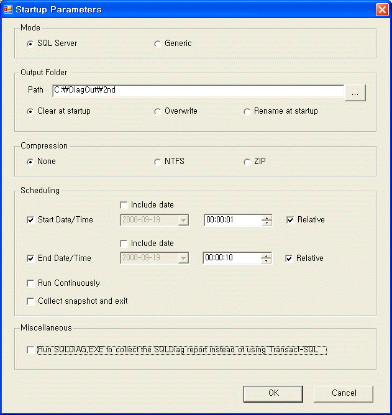Enable Run SQLDIAG.EXE to collect report

(x=30, y=350)
